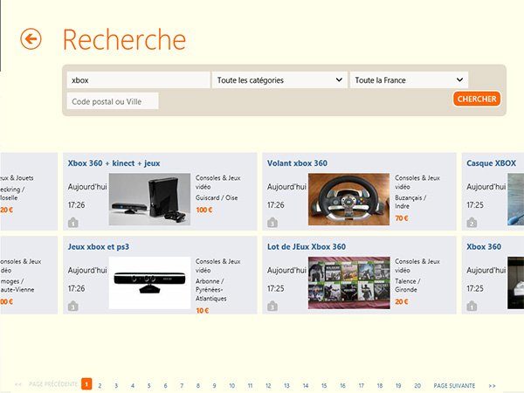Open the Xbox 360 + kinect + jeux listing

tap(114, 163)
